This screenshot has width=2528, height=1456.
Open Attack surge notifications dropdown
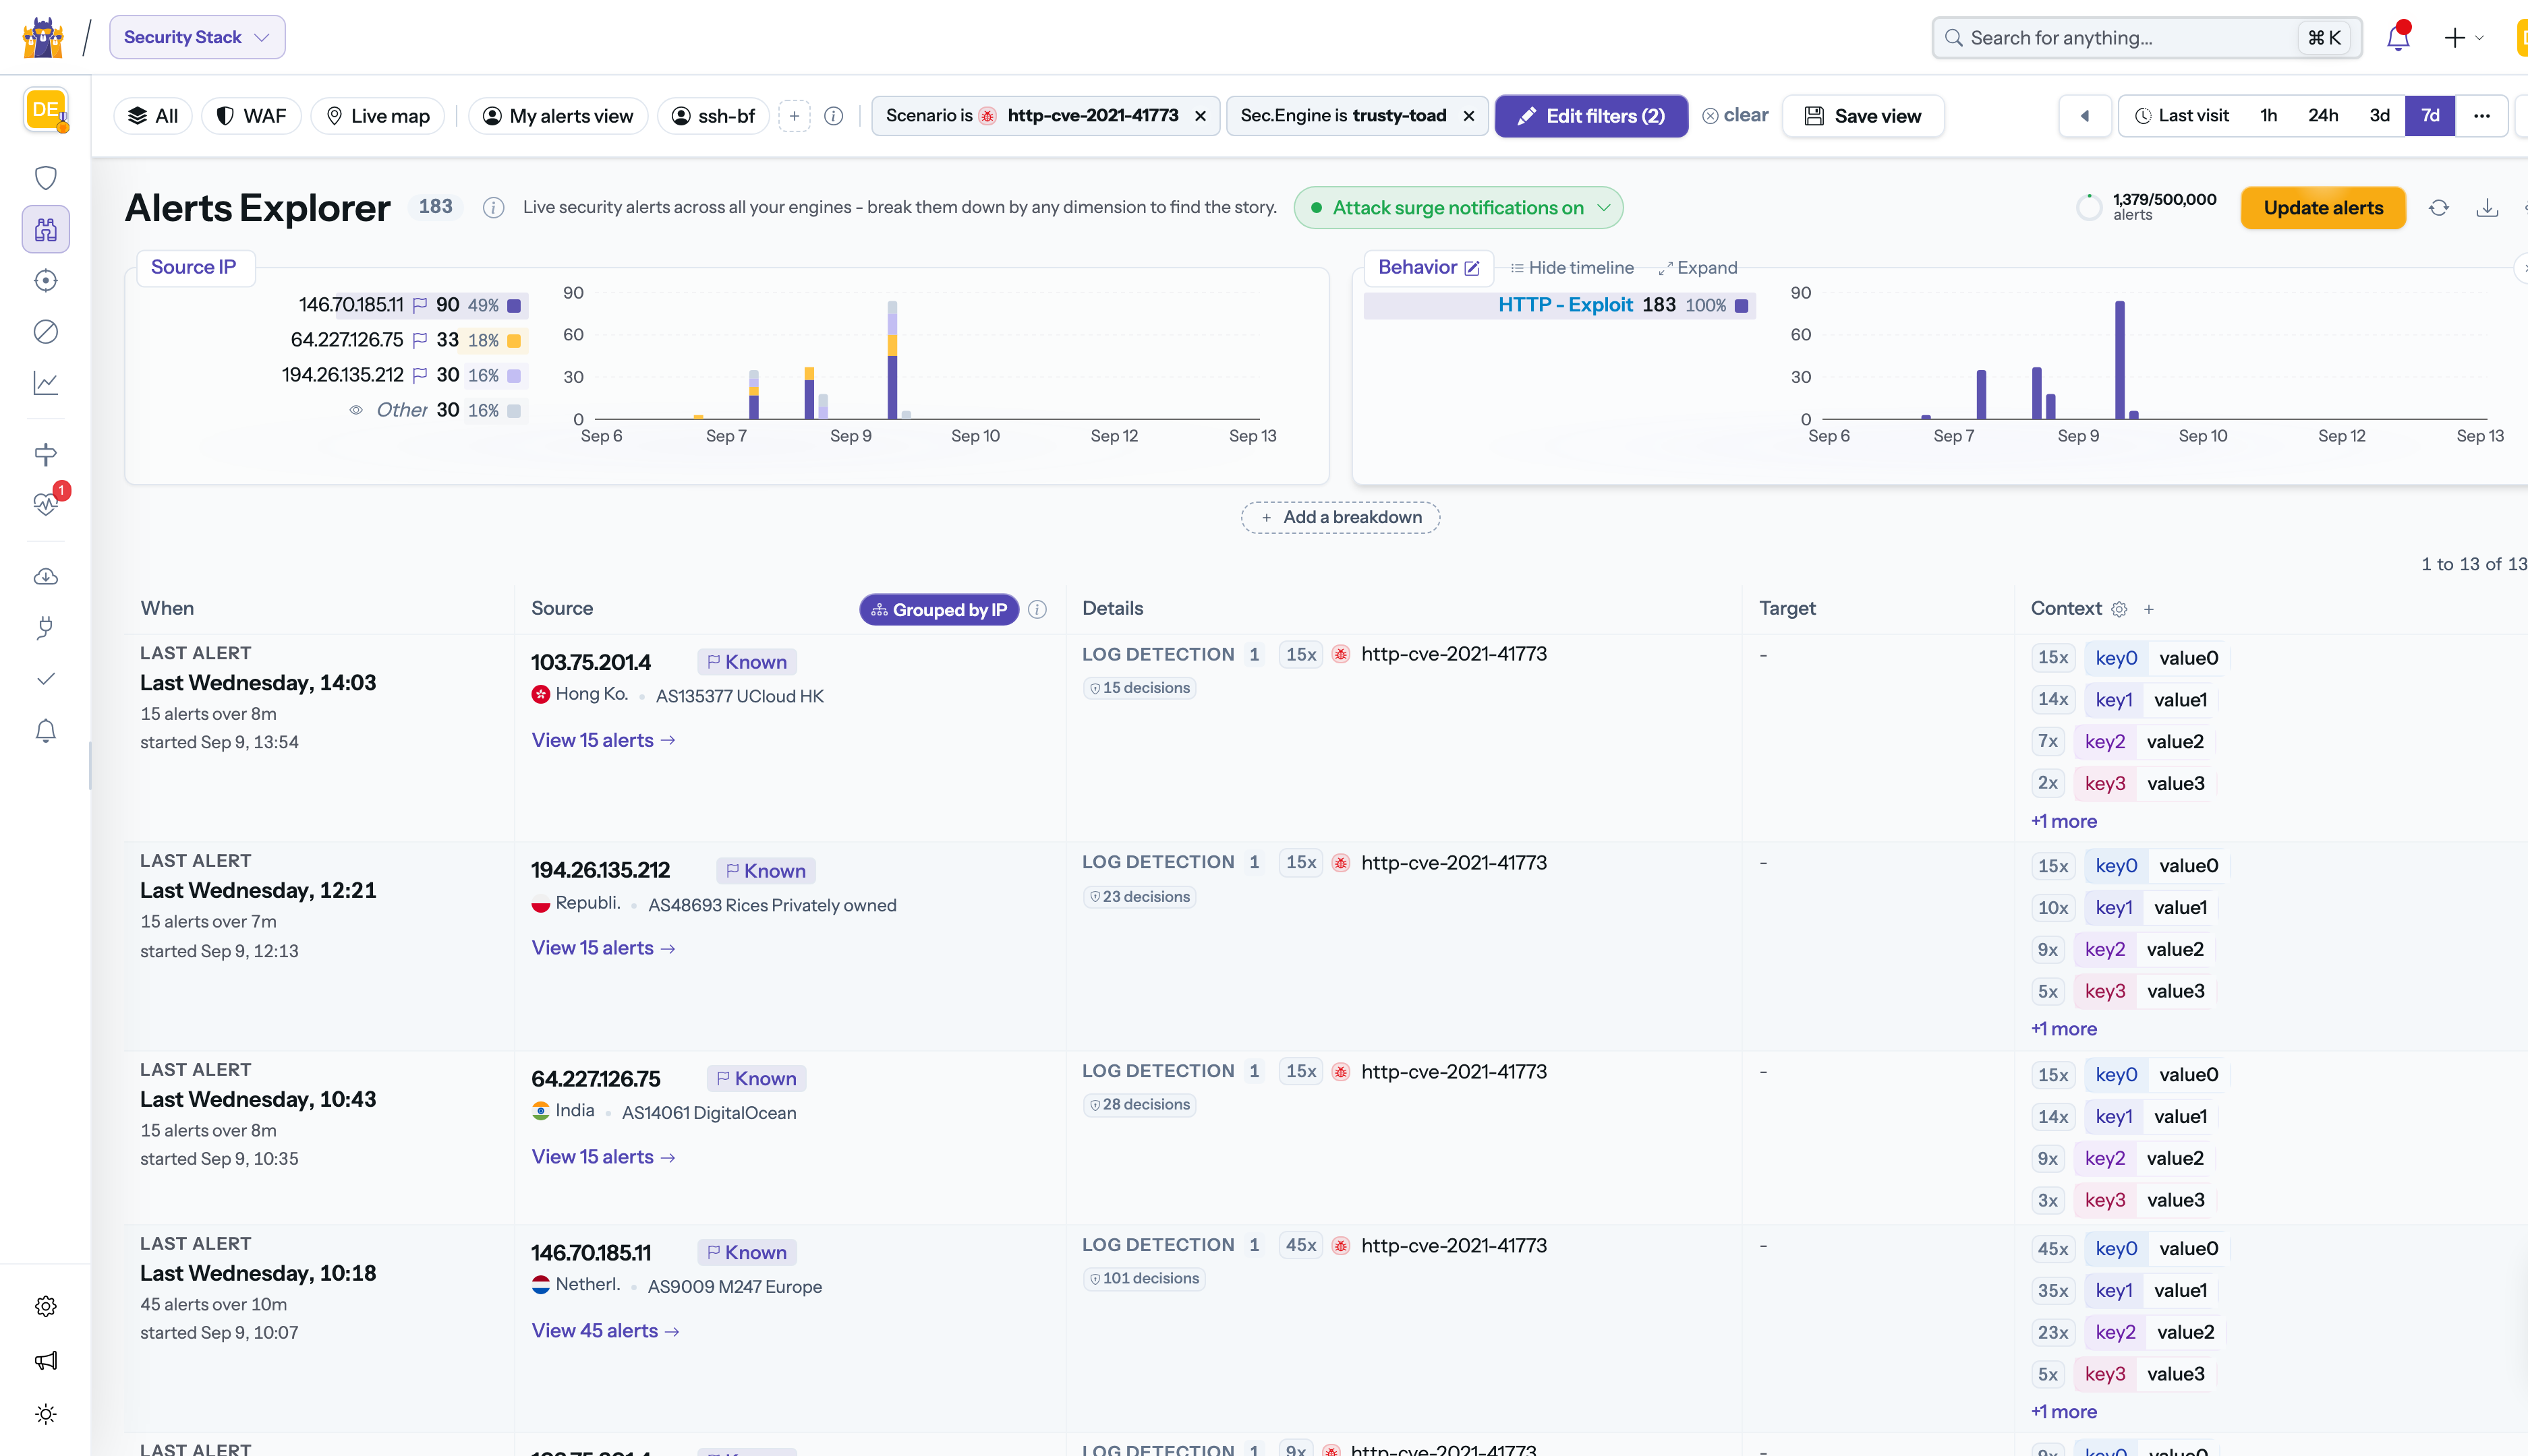coord(1458,208)
